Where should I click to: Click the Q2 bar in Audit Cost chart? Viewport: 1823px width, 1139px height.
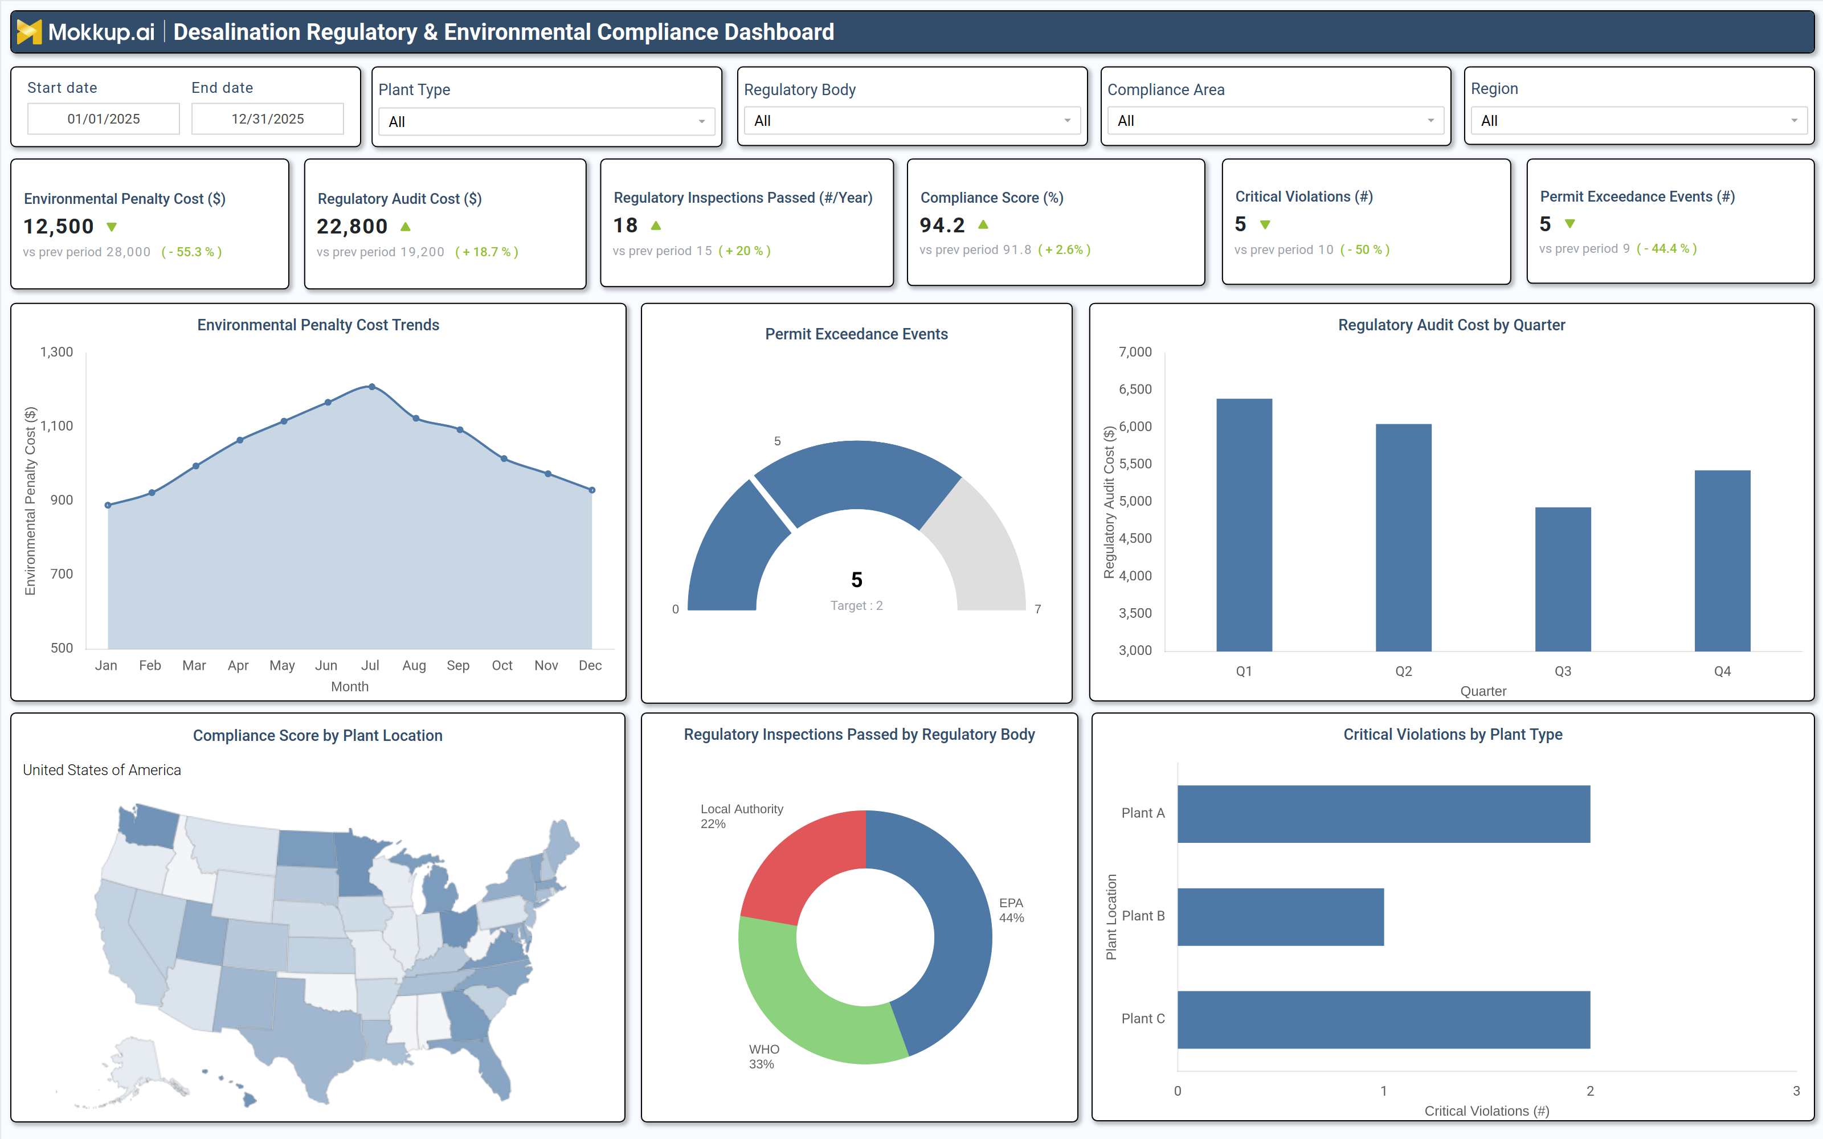(x=1403, y=538)
